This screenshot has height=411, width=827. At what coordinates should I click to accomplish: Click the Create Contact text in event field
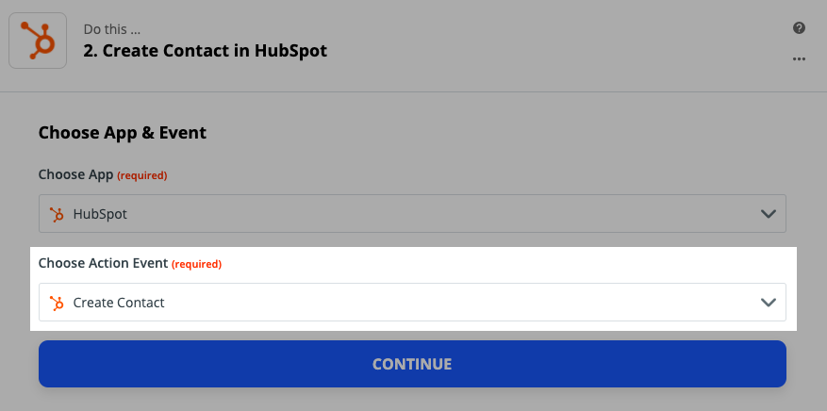[119, 303]
